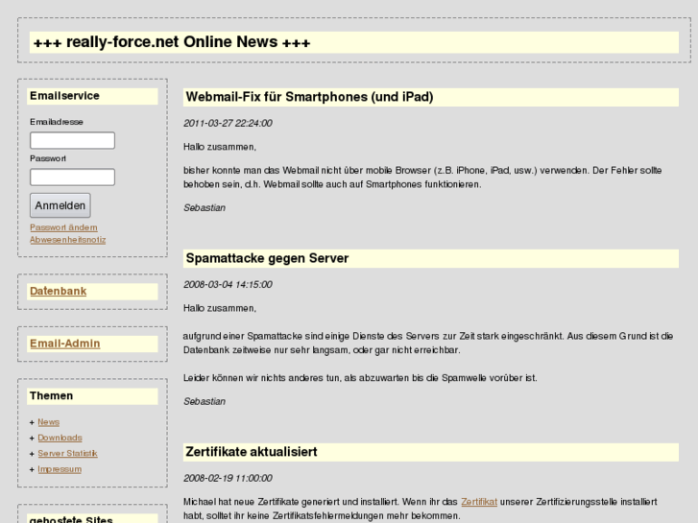
Task: Click the line 'Leider können wir nichts anderes tun'
Action: 360,378
